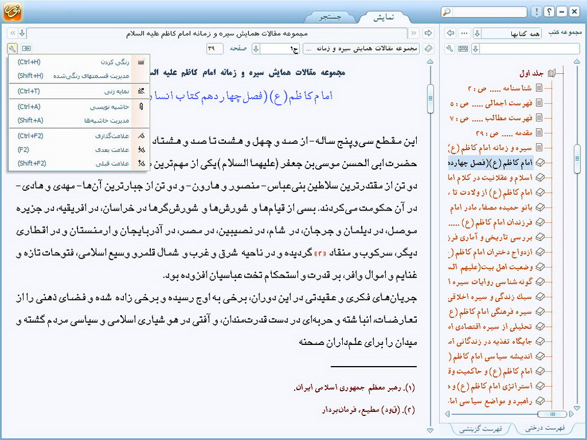Click the question mark help icon
This screenshot has height=440, width=587.
click(x=549, y=12)
